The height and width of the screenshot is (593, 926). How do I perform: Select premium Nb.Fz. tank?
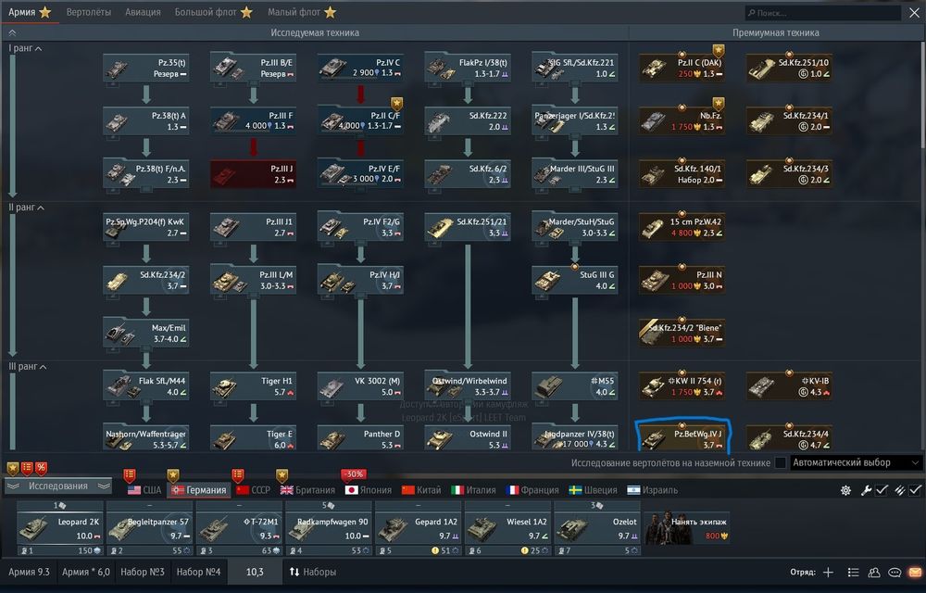point(682,121)
